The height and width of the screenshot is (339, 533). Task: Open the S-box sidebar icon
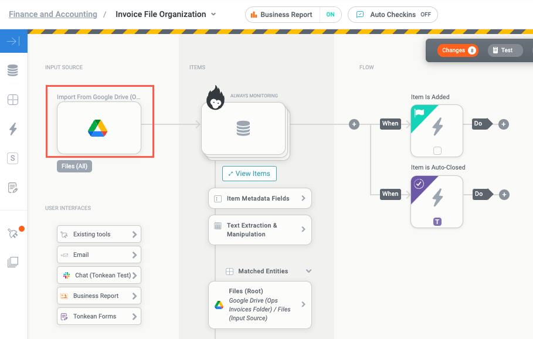(13, 158)
